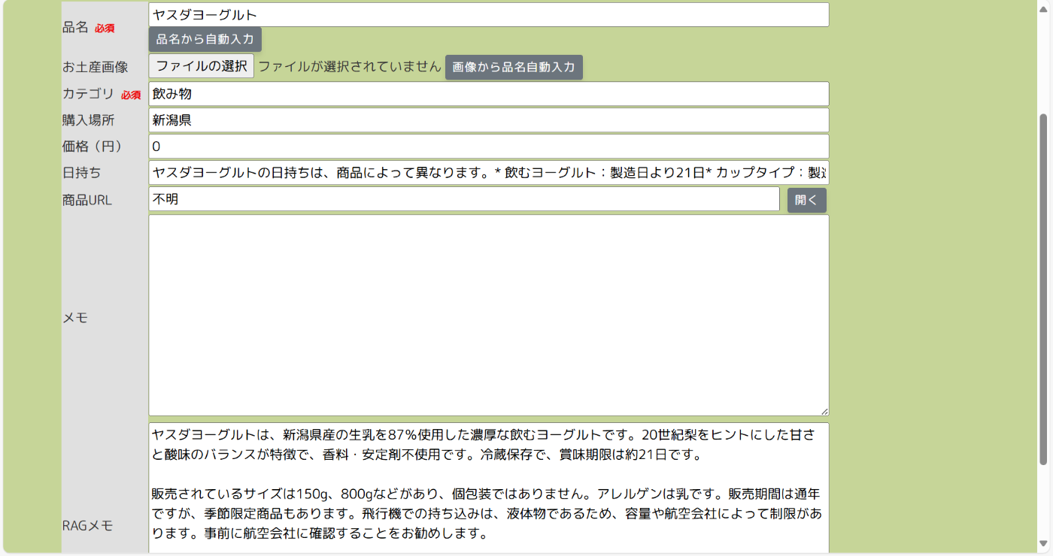The width and height of the screenshot is (1053, 556).
Task: Click the scrollbar down arrow
Action: pos(1043,543)
